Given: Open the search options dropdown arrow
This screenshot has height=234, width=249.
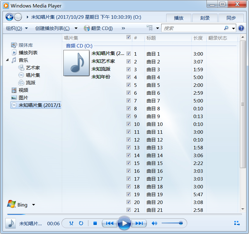Looking at the screenshot, I should pos(233,28).
